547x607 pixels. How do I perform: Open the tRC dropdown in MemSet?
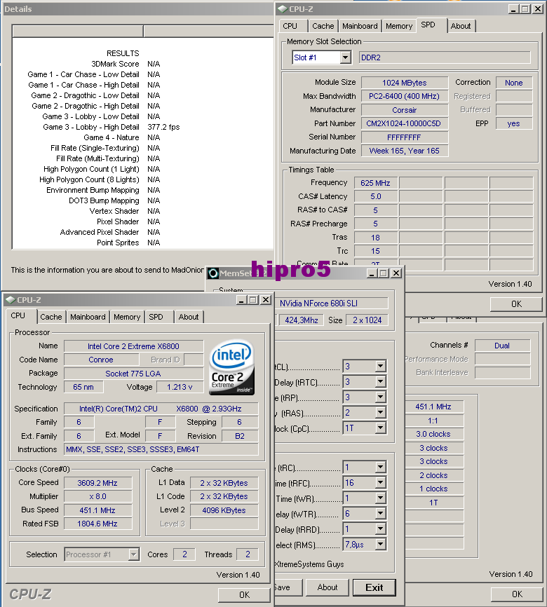380,468
